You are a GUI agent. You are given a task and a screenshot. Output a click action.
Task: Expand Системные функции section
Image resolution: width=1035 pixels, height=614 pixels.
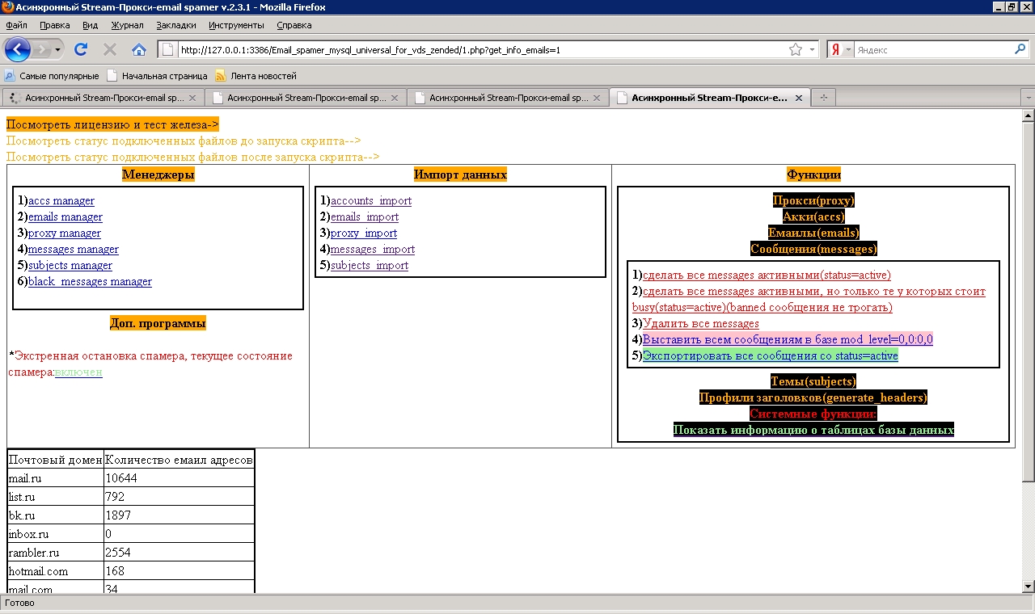[813, 414]
